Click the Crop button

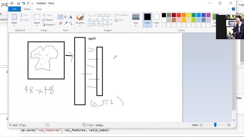point(47,15)
